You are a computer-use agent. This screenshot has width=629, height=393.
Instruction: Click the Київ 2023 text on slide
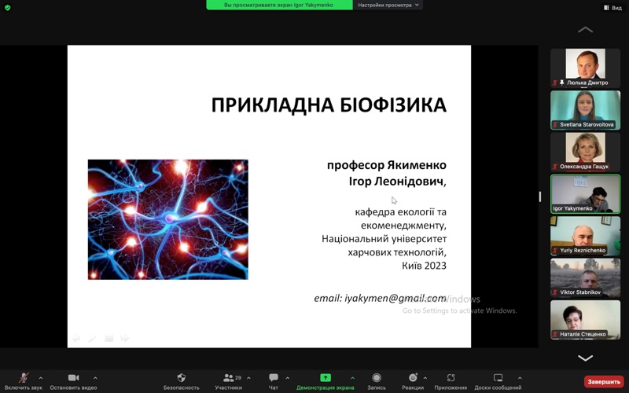pyautogui.click(x=424, y=266)
